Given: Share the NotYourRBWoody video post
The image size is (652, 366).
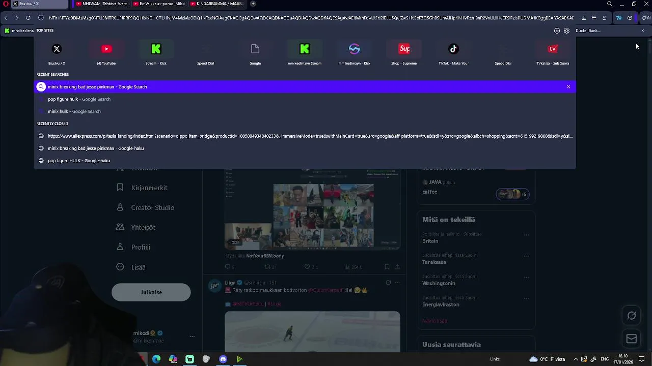Looking at the screenshot, I should [397, 267].
